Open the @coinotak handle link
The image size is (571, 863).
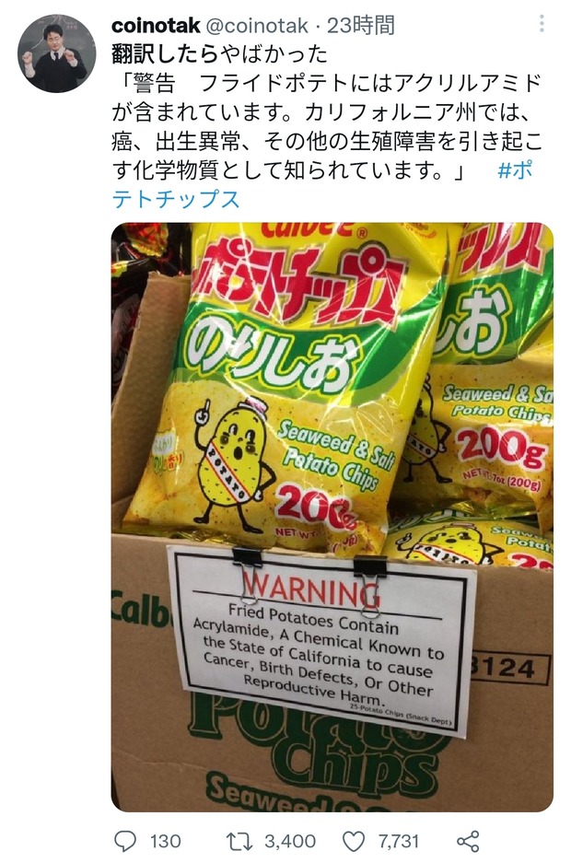(x=257, y=25)
